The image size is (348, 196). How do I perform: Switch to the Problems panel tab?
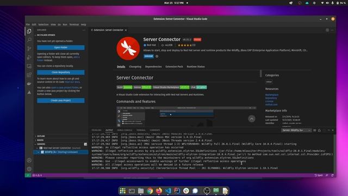(x=97, y=130)
